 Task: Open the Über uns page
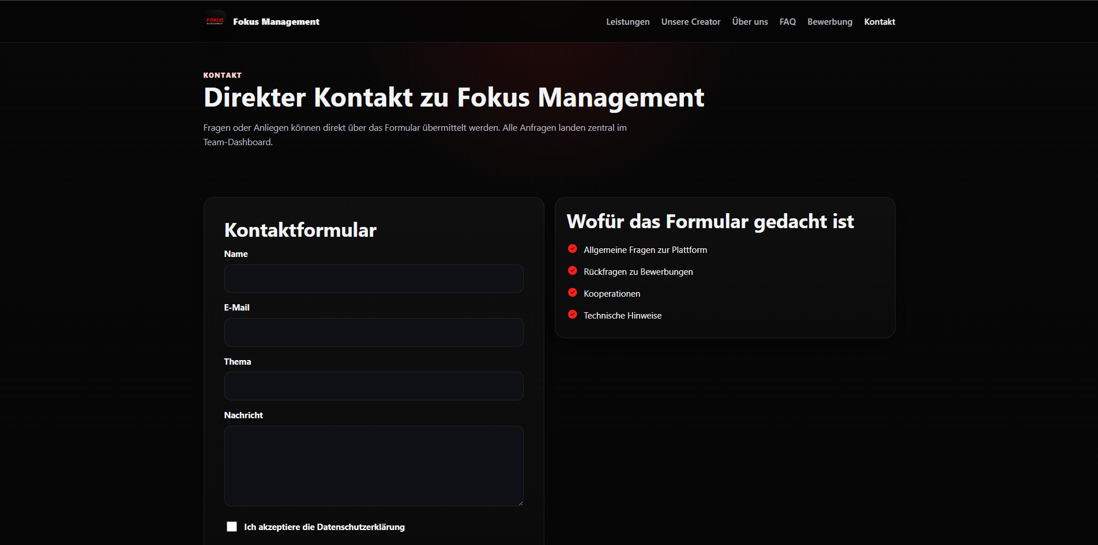(750, 22)
